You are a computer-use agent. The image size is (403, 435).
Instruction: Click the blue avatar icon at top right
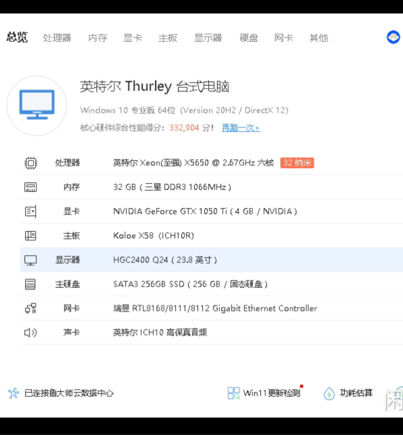click(393, 37)
